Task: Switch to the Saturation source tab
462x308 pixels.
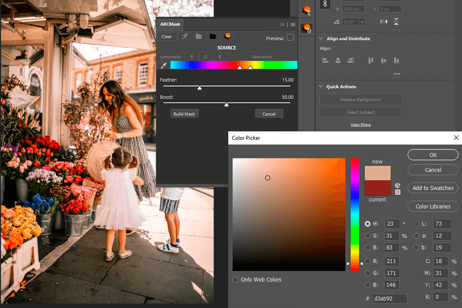Action: pyautogui.click(x=262, y=57)
